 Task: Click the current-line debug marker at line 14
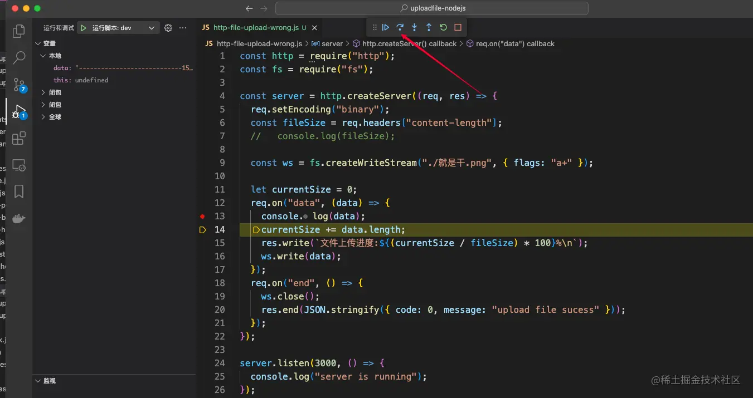tap(202, 229)
